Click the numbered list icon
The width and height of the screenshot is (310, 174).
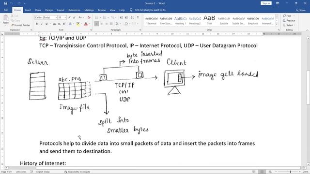point(105,17)
